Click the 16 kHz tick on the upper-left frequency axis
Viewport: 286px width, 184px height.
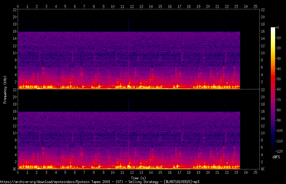click(x=15, y=31)
